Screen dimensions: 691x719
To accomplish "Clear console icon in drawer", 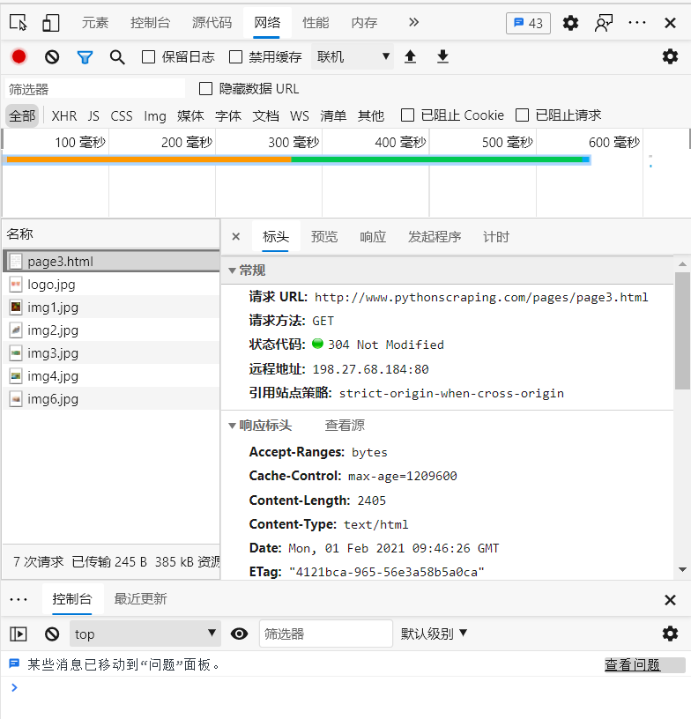I will tap(52, 634).
